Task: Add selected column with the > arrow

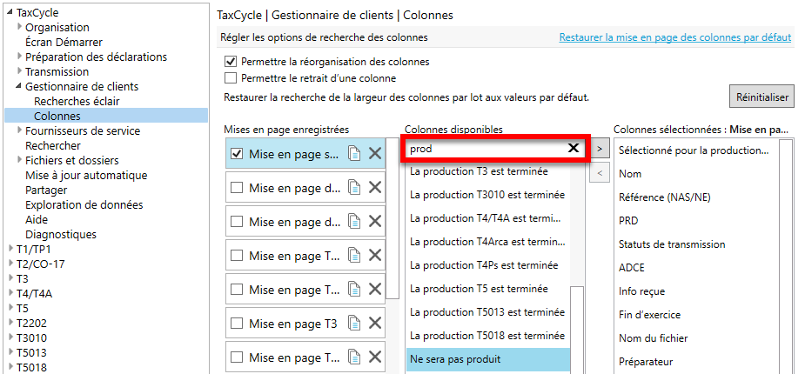Action: (x=599, y=150)
